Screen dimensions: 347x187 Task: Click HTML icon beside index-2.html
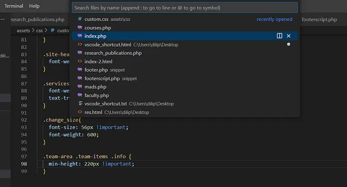coord(80,61)
